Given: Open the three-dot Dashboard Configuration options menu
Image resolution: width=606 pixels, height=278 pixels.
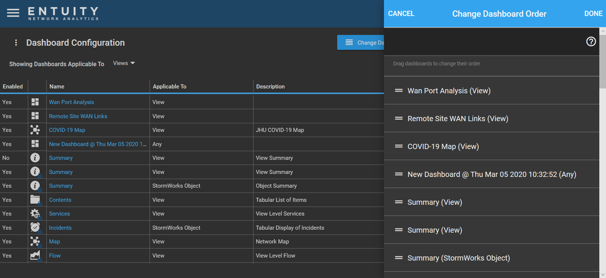Looking at the screenshot, I should (16, 43).
